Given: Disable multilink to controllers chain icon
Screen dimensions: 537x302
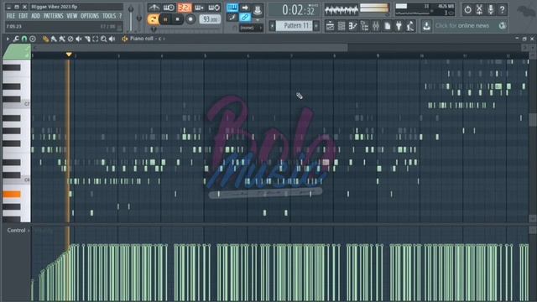Looking at the screenshot, I should (x=245, y=17).
